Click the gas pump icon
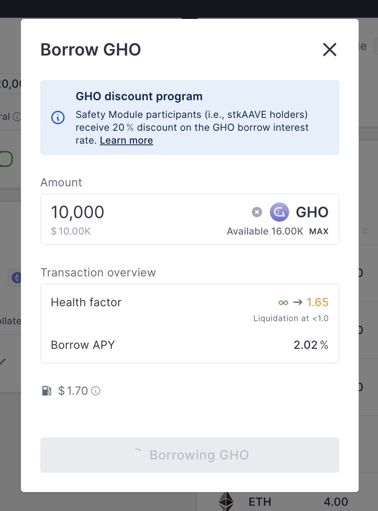Viewport: 378px width, 511px height. tap(47, 391)
